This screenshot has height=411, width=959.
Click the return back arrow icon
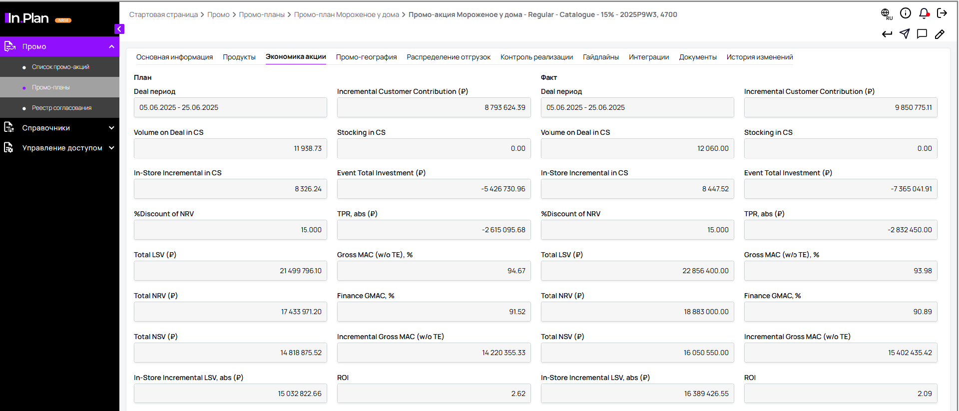[x=887, y=34]
